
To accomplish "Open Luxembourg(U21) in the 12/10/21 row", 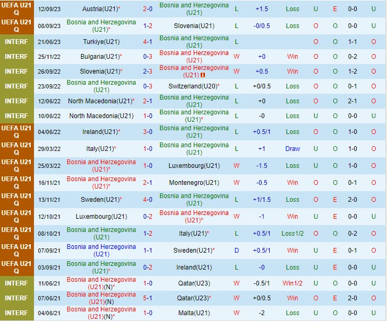I will (101, 217).
